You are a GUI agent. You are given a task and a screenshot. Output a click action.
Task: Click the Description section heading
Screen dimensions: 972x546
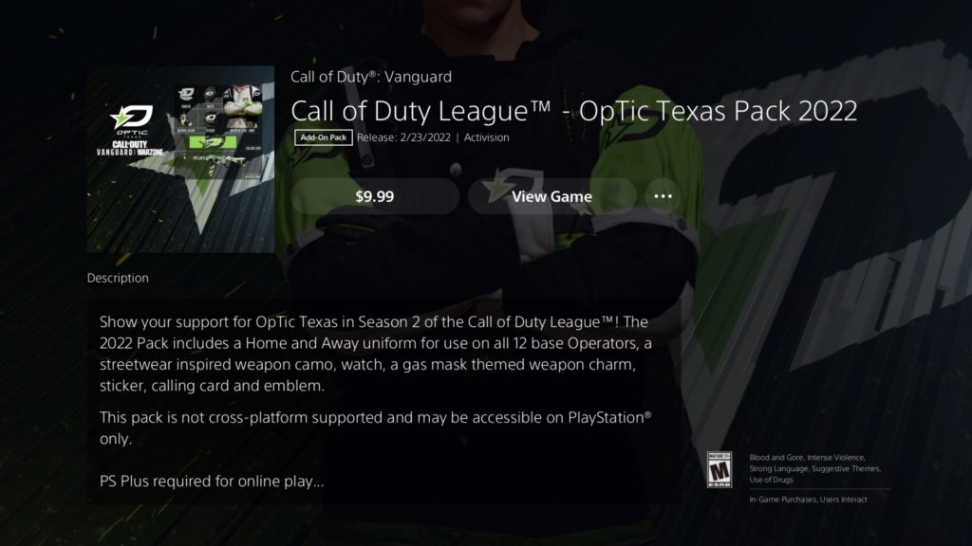(118, 278)
